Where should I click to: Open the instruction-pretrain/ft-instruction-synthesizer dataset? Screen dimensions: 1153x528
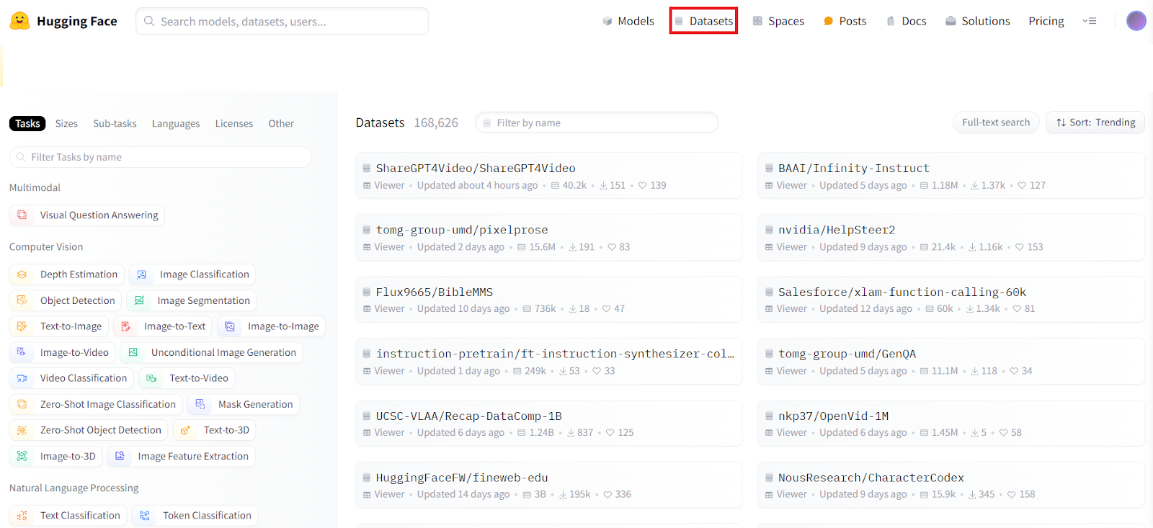tap(548, 361)
